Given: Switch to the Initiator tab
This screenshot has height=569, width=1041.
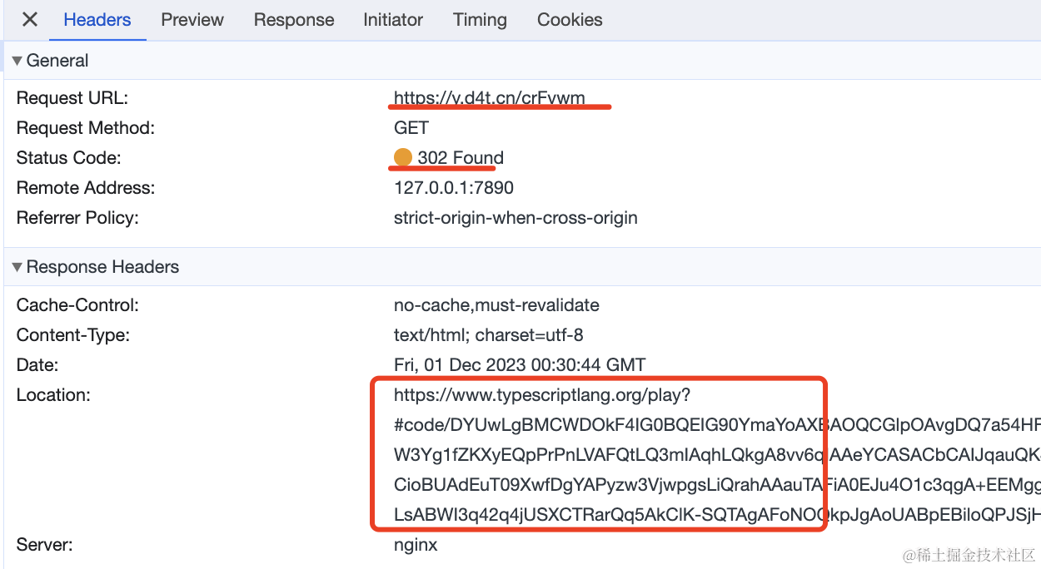Looking at the screenshot, I should tap(393, 20).
